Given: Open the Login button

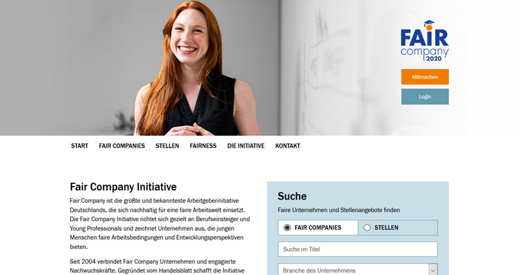Looking at the screenshot, I should (x=425, y=96).
